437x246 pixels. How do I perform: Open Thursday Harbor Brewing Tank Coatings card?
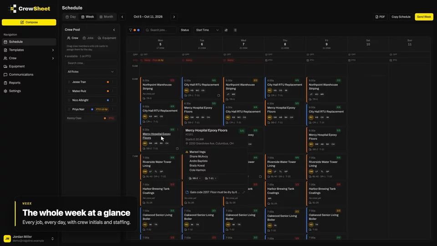[x=285, y=194]
